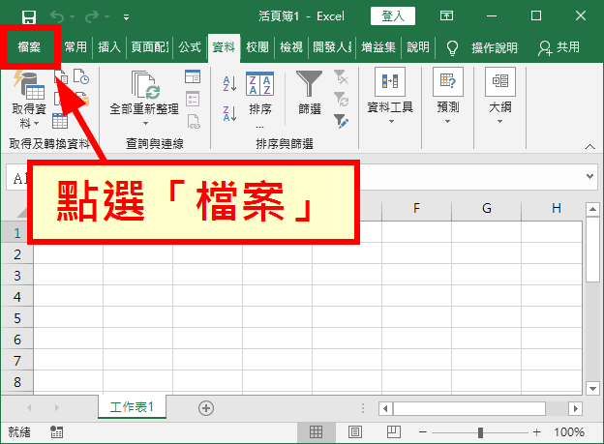This screenshot has height=444, width=604.
Task: Select row 2 header
Action: click(x=17, y=254)
